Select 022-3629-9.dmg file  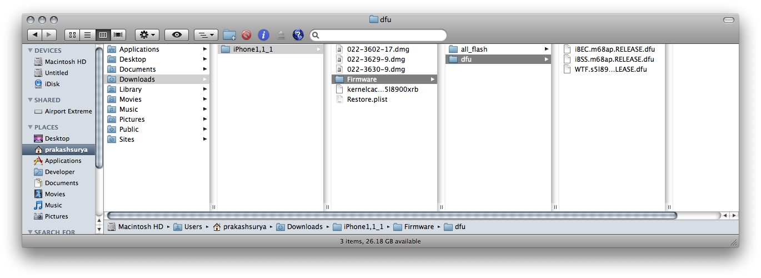coord(384,59)
